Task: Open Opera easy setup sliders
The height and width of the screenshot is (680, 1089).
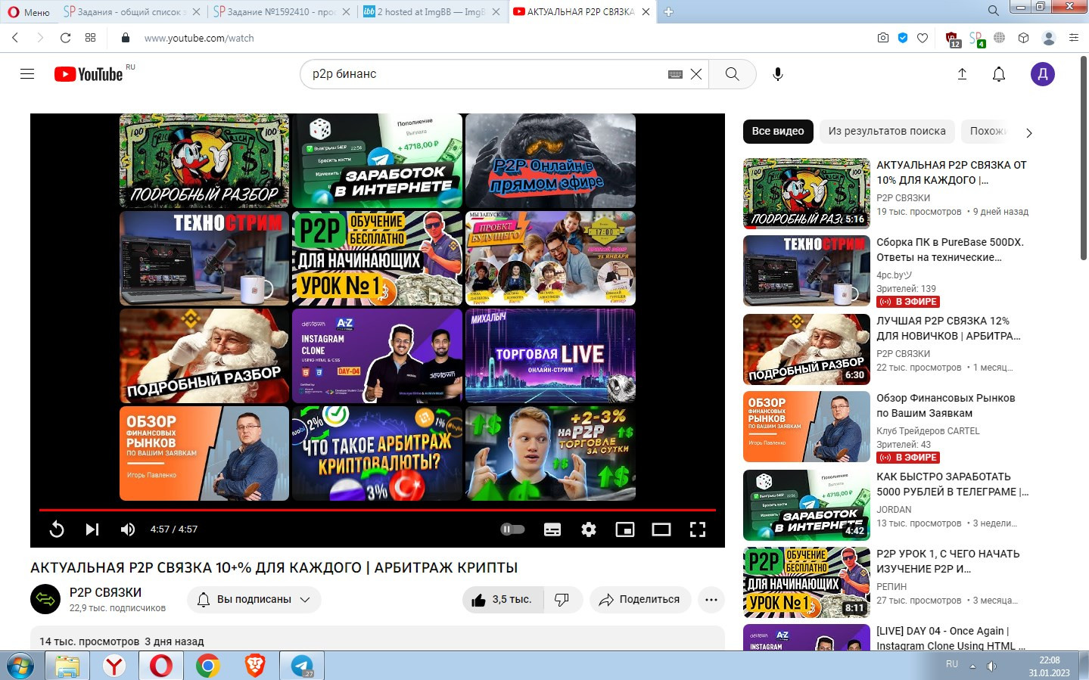Action: pos(1074,38)
